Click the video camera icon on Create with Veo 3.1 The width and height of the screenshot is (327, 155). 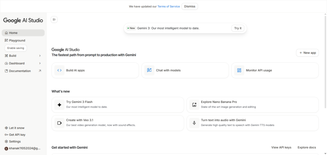pyautogui.click(x=59, y=123)
